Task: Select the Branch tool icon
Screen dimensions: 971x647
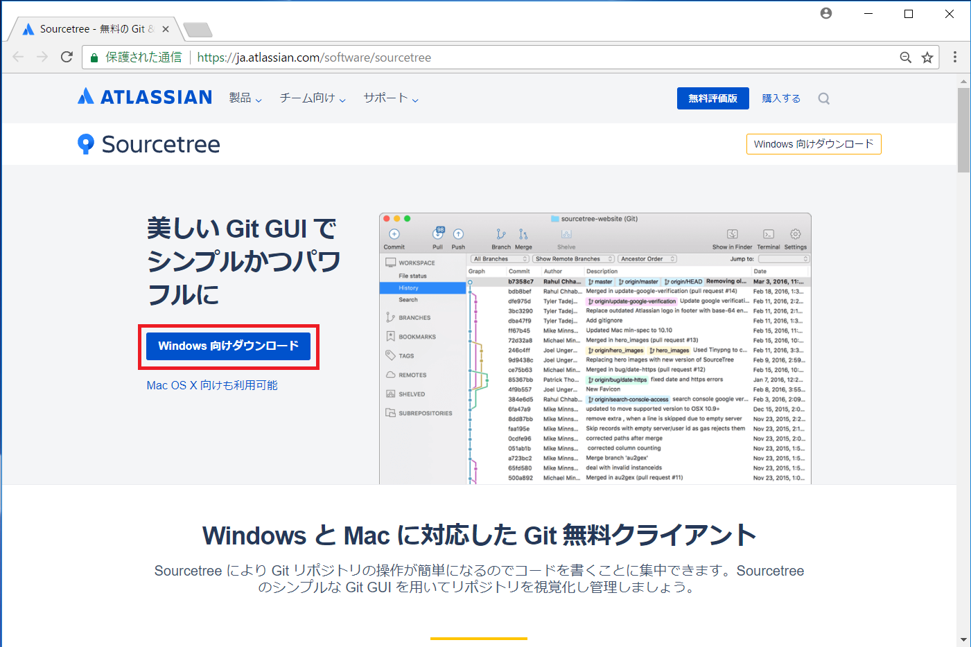Action: point(501,236)
